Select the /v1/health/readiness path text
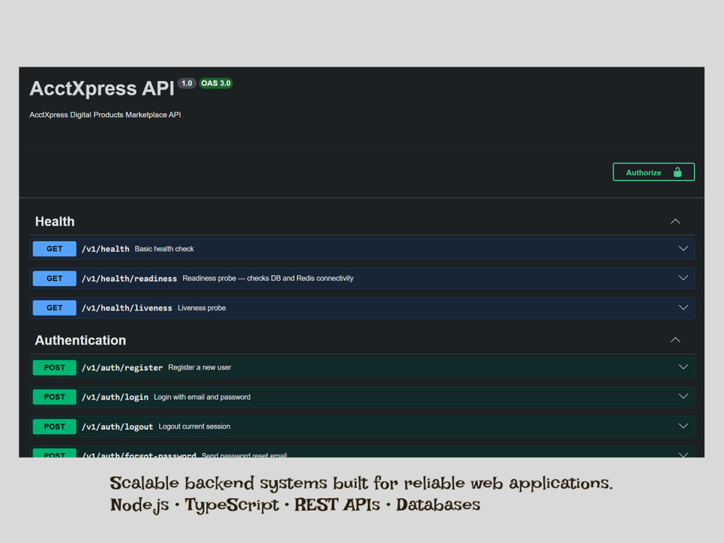 130,279
